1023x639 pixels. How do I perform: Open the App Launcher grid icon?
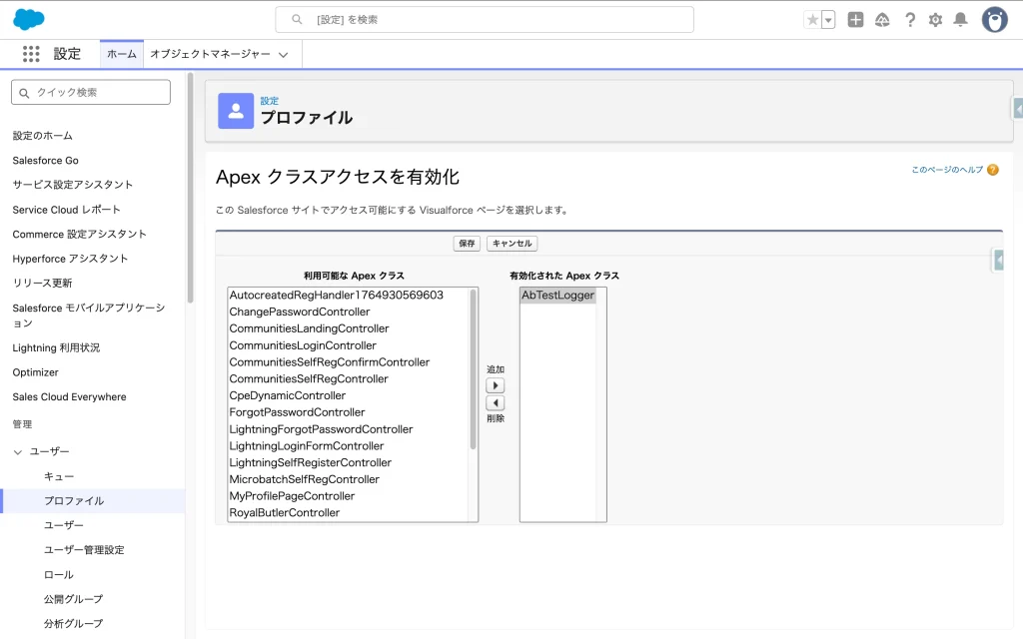point(31,54)
